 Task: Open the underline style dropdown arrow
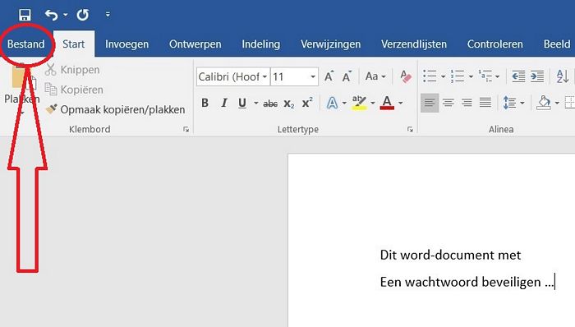[256, 103]
